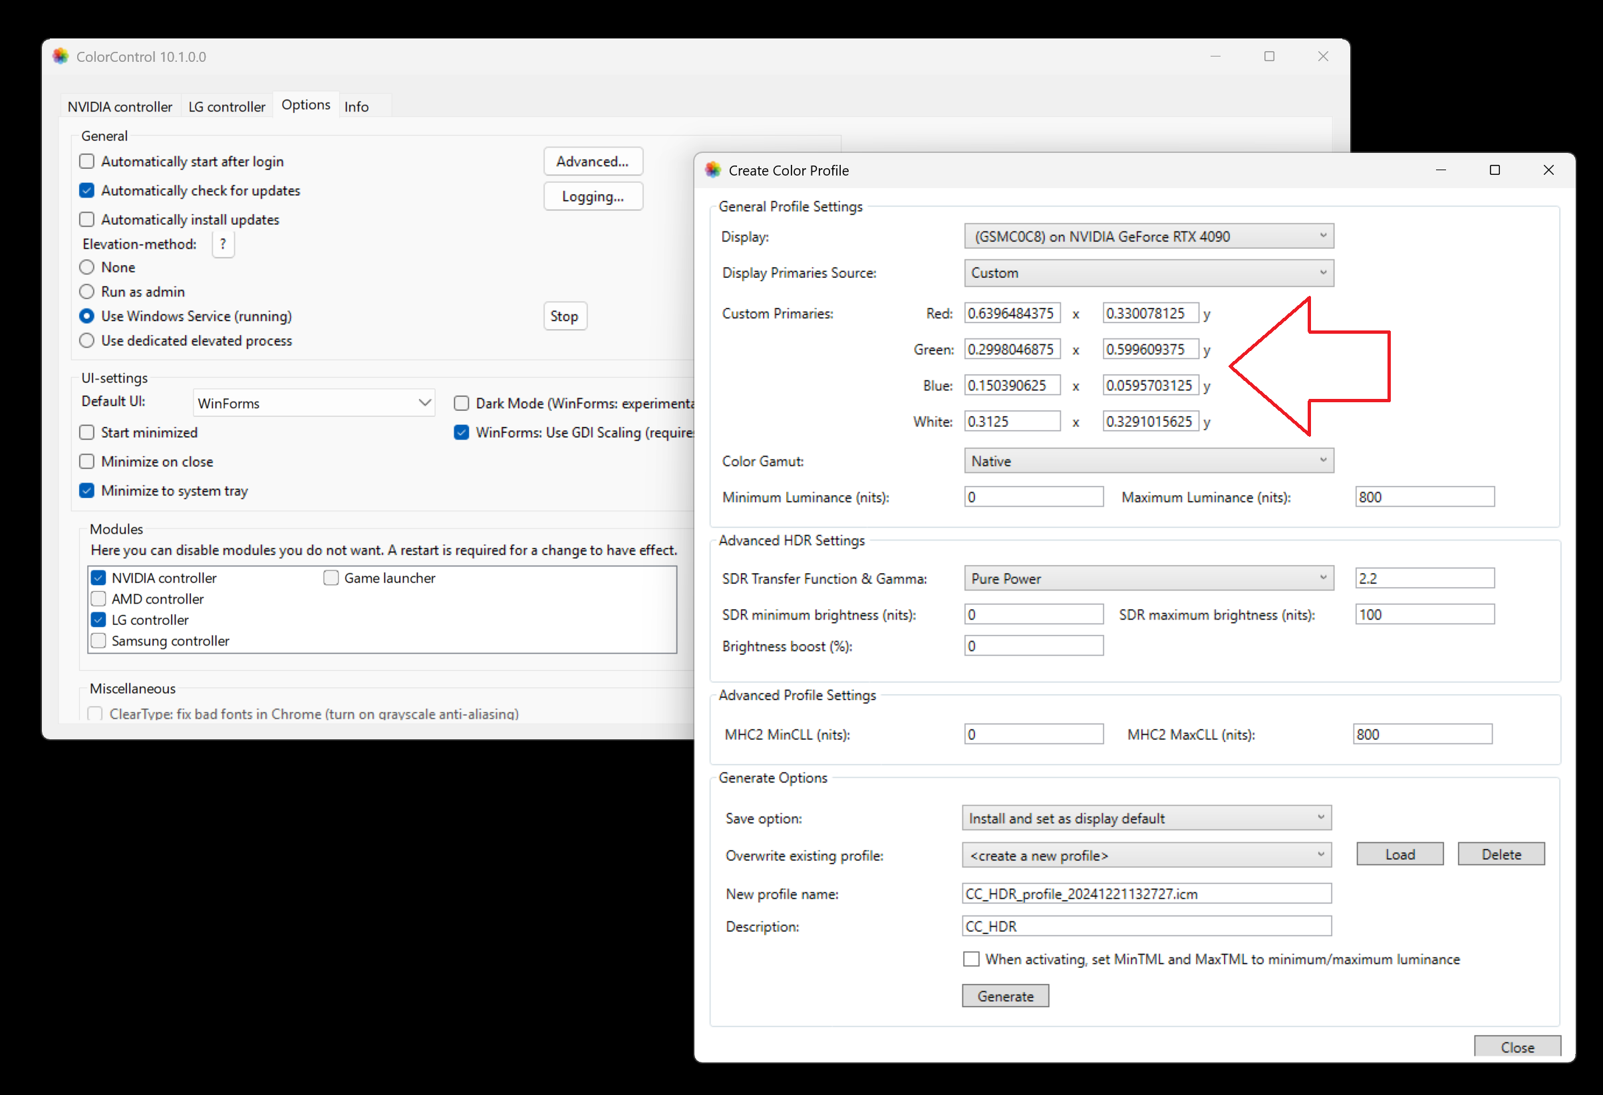Check the MinTML and MaxTML activation checkbox

971,959
